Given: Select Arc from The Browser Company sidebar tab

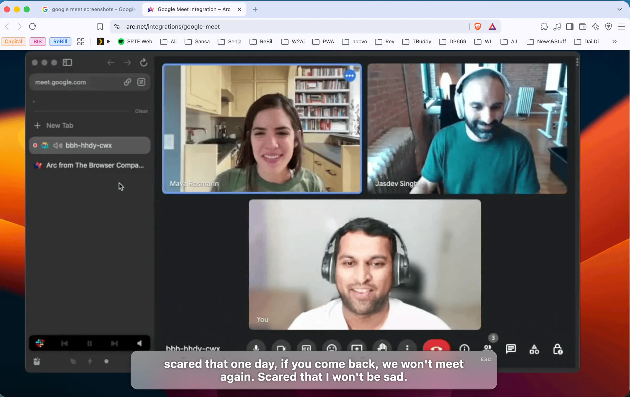Looking at the screenshot, I should click(x=90, y=165).
